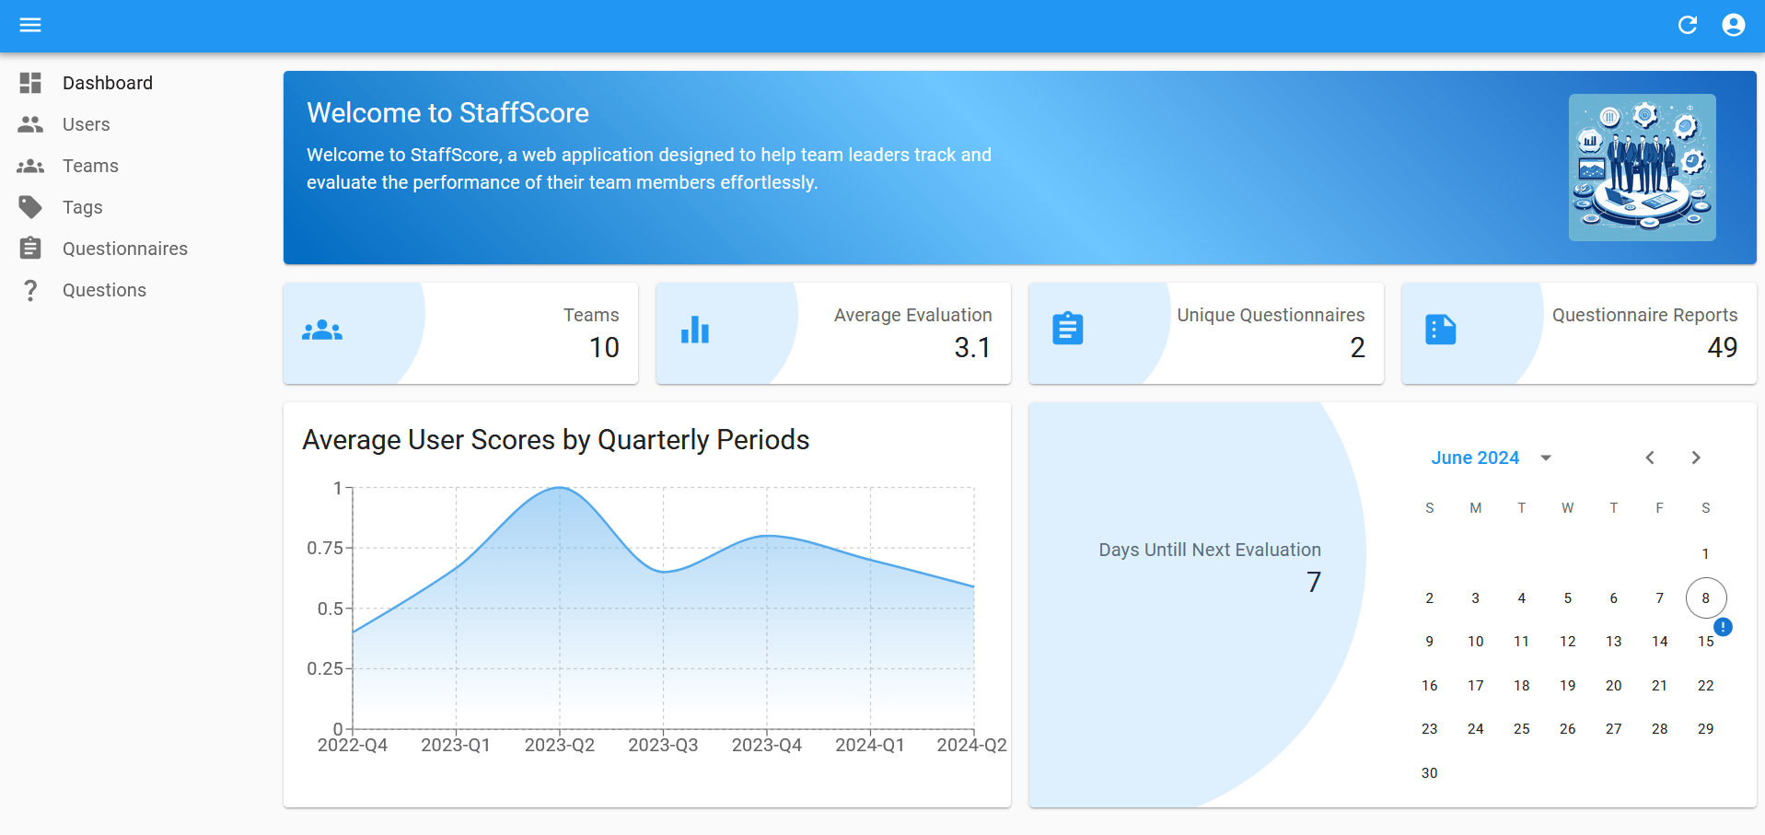Select June 20 in the calendar
Image resolution: width=1765 pixels, height=835 pixels.
point(1614,686)
